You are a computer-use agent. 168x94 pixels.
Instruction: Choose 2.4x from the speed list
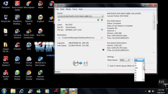[x=138, y=68]
